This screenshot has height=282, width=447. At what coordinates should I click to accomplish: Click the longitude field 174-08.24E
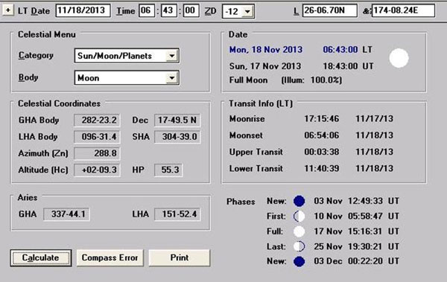pyautogui.click(x=403, y=11)
